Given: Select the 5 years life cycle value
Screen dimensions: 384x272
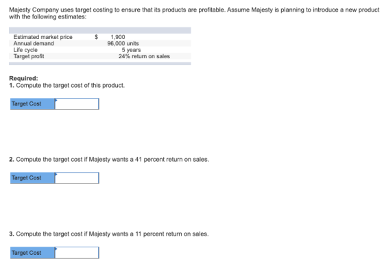Looking at the screenshot, I should pyautogui.click(x=131, y=50).
